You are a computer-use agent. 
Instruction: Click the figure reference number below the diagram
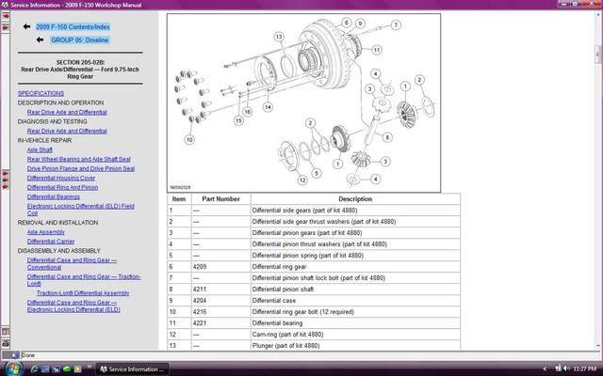click(x=180, y=188)
